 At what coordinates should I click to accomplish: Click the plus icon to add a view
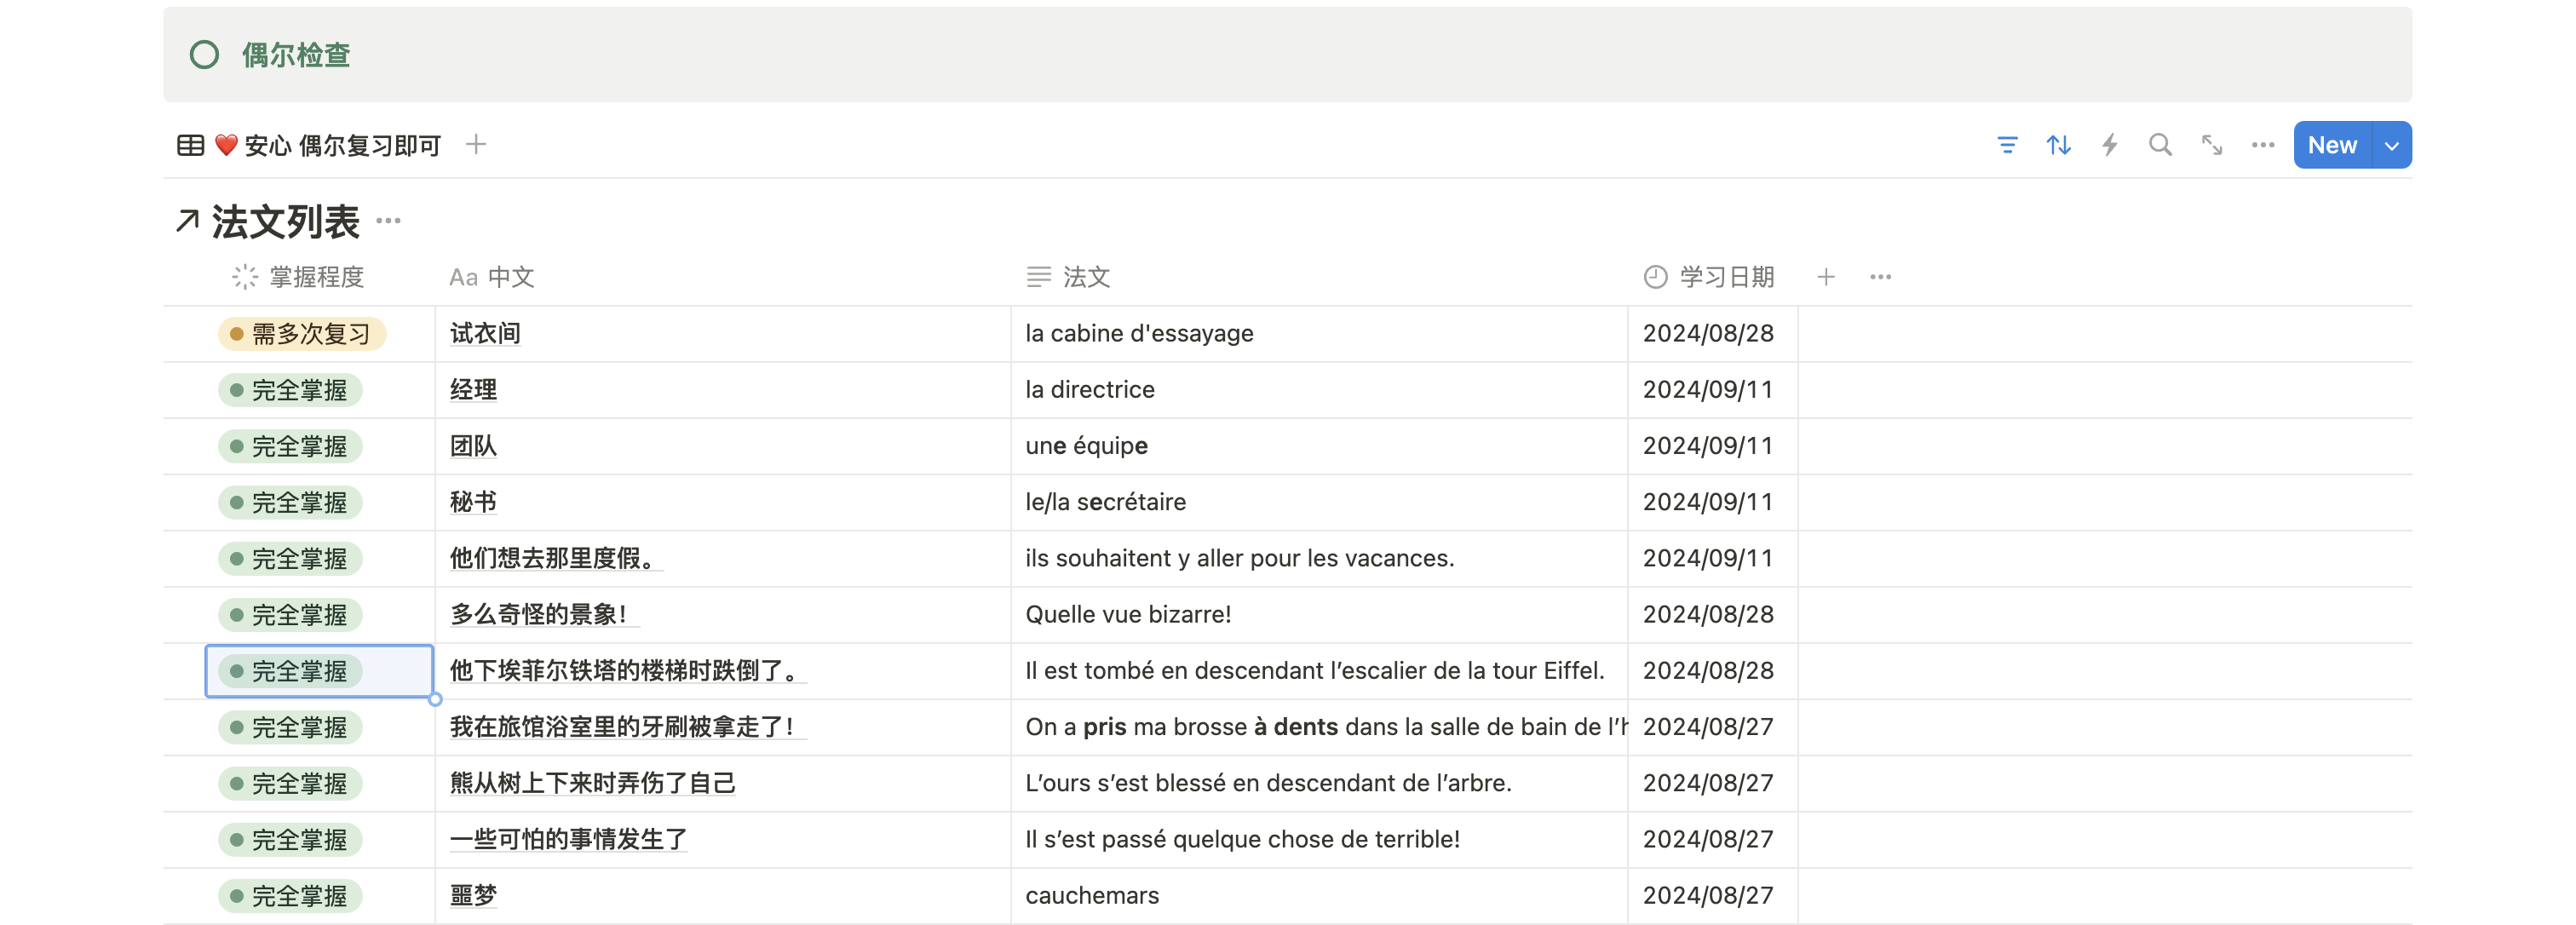tap(476, 144)
